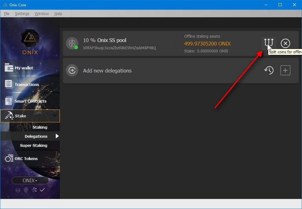Click the 499.97305200 ONIX amount
The image size is (302, 209).
click(207, 44)
